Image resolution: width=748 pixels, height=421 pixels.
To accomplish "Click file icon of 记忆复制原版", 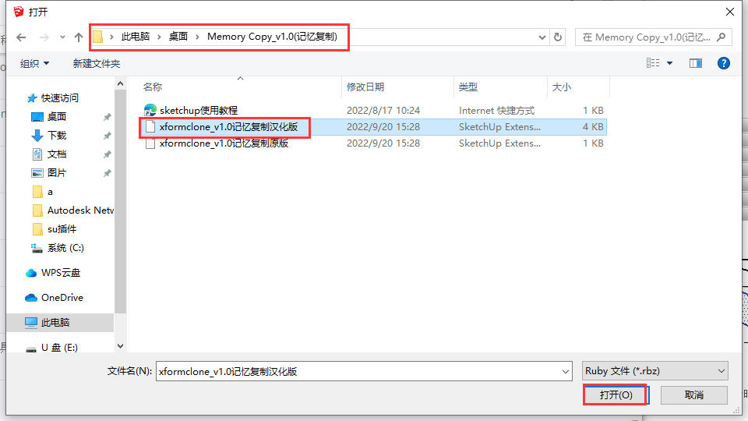I will pos(150,143).
